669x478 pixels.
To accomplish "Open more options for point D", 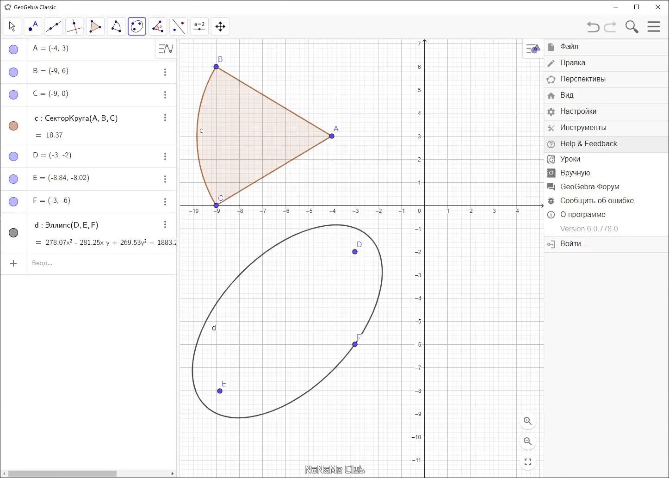I will tap(165, 156).
